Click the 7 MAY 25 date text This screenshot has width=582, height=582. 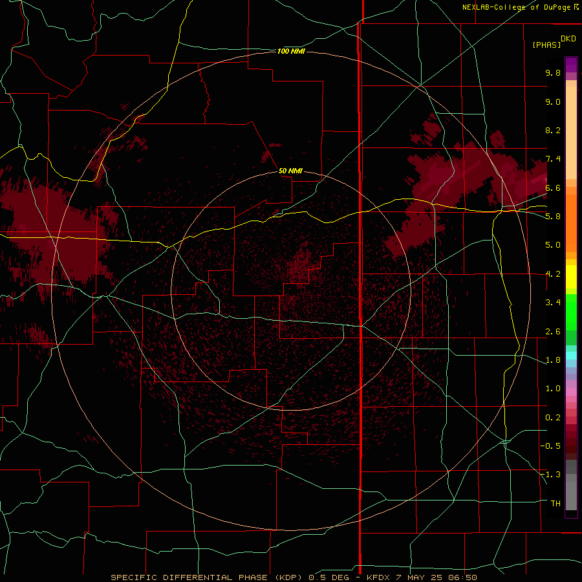pyautogui.click(x=420, y=577)
